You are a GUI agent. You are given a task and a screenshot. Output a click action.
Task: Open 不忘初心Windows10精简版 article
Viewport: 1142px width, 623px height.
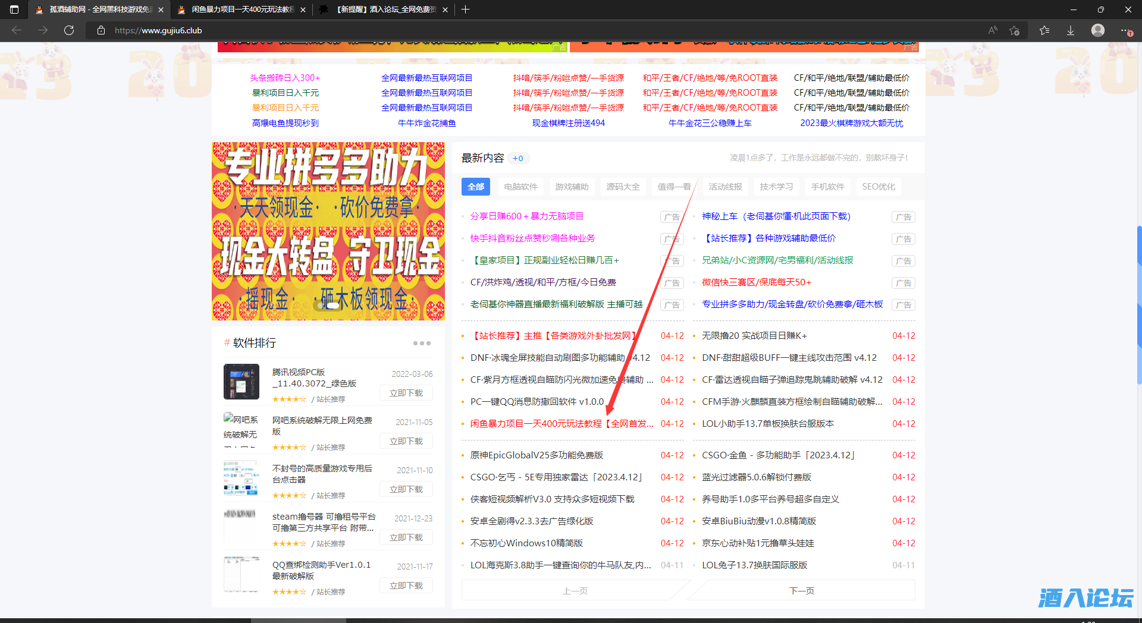(x=526, y=543)
